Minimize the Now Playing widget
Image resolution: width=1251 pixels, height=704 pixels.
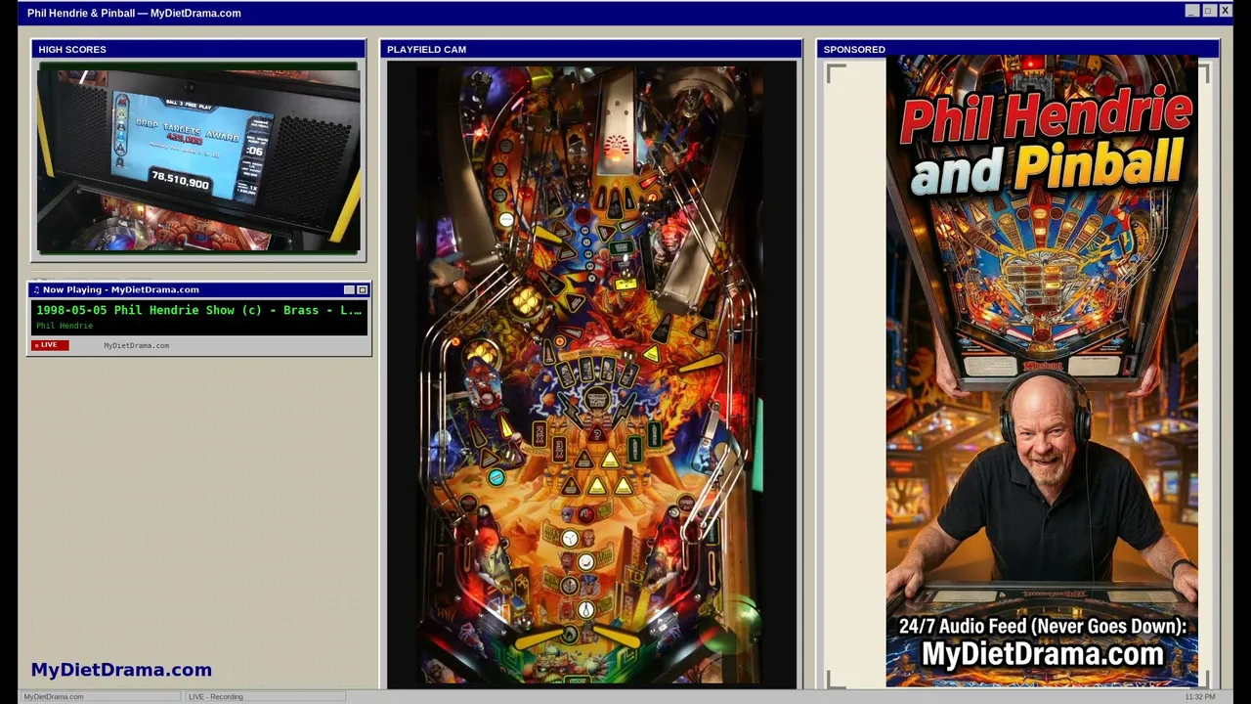point(349,289)
